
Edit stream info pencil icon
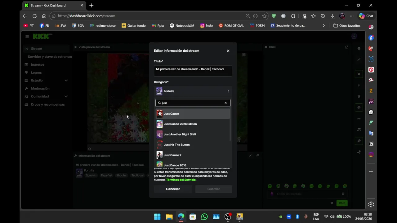tap(250, 156)
